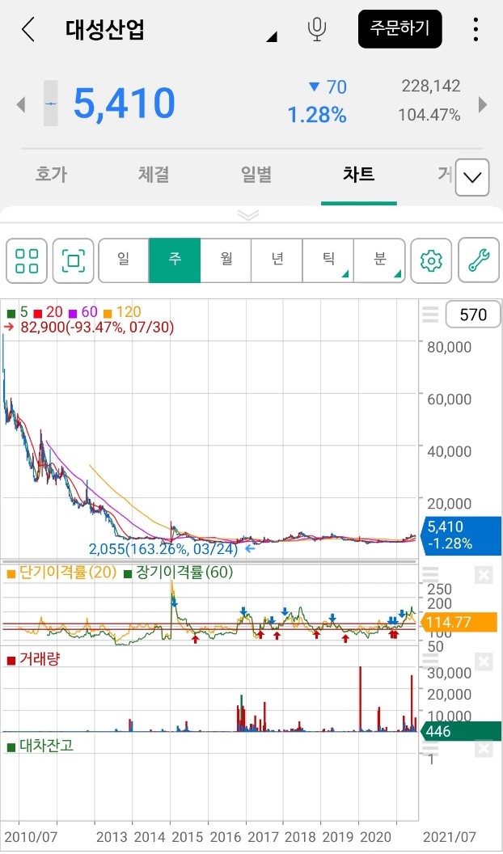Close the 이격률 indicator panel
Image resolution: width=503 pixels, height=854 pixels.
[484, 575]
